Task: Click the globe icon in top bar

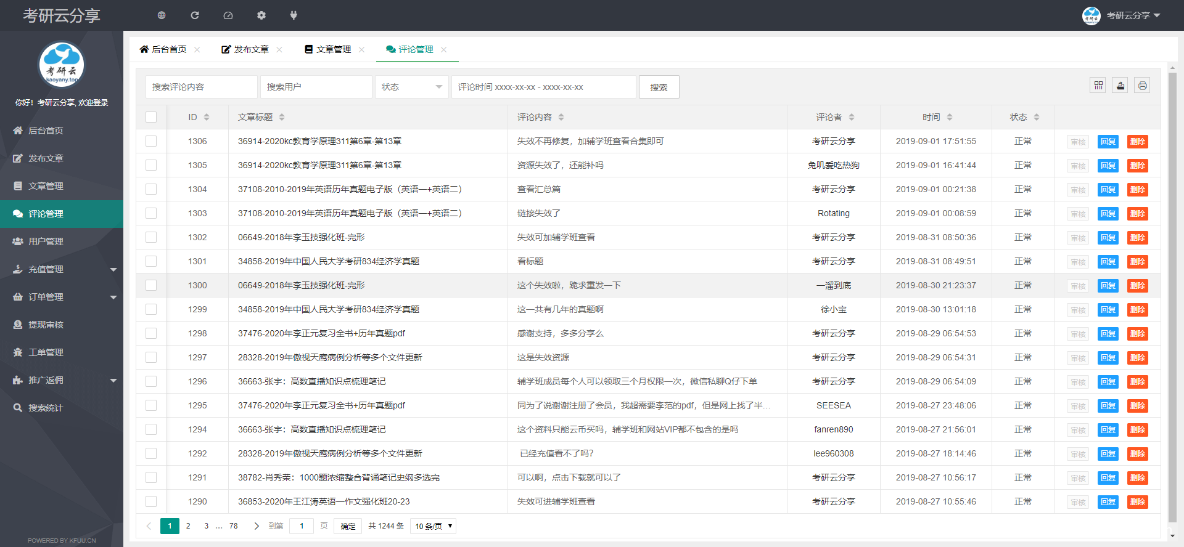Action: 162,15
